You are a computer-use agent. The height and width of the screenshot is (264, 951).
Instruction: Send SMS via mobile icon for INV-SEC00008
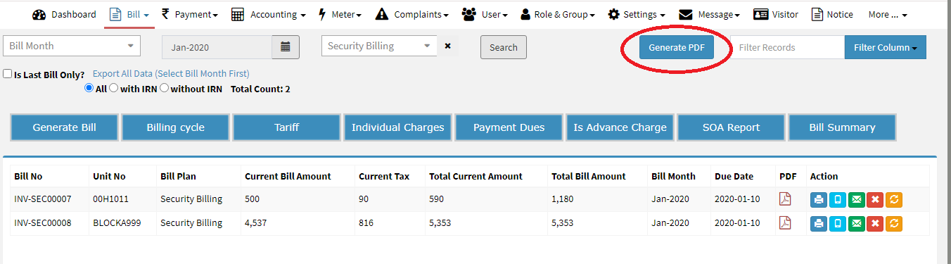click(x=837, y=224)
